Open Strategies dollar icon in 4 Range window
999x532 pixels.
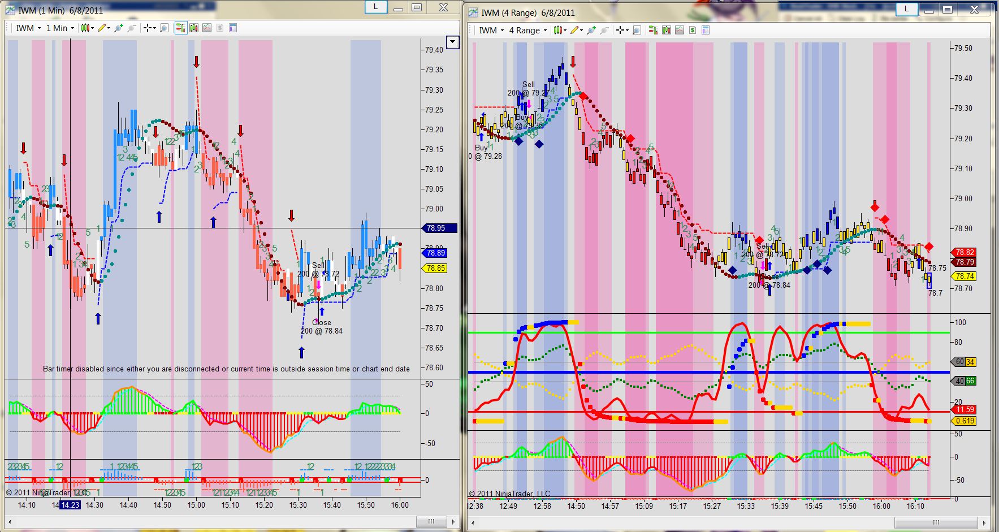(x=693, y=30)
